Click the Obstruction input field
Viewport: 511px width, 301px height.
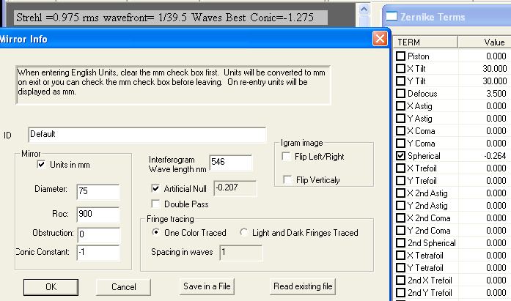coord(99,234)
